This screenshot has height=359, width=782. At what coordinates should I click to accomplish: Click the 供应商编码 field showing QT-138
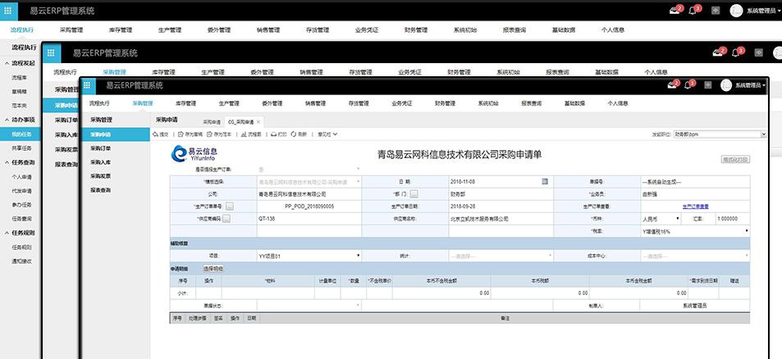(309, 219)
